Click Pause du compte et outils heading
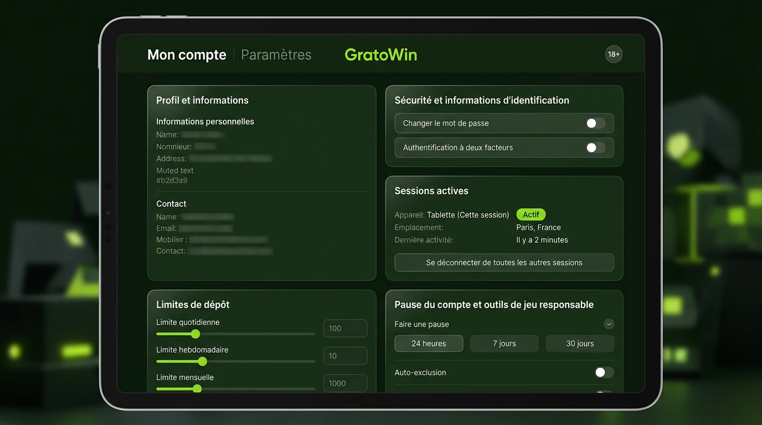Viewport: 762px width, 425px height. [494, 305]
